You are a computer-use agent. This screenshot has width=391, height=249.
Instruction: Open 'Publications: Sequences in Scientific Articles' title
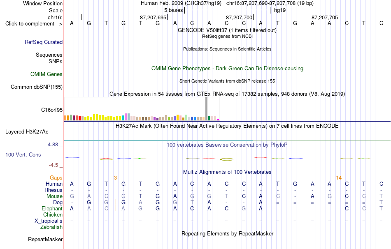coord(227,49)
